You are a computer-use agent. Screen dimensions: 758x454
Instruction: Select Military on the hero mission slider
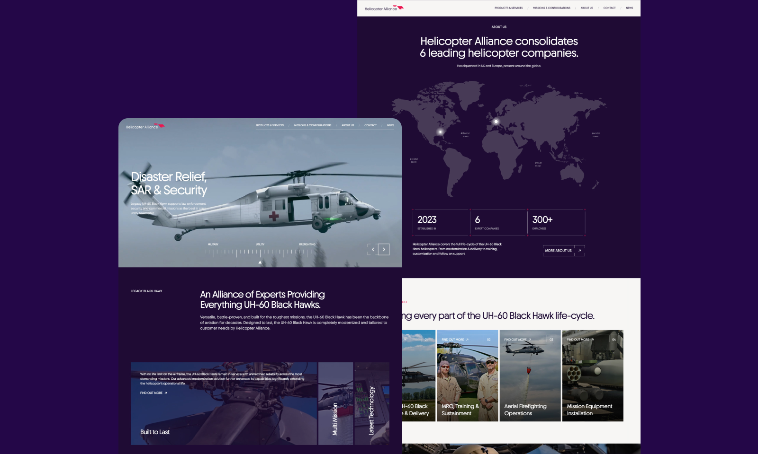[213, 244]
